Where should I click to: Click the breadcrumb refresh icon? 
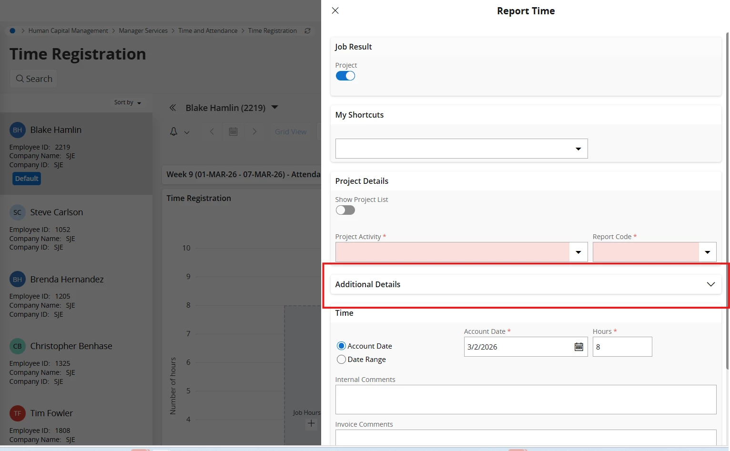308,30
